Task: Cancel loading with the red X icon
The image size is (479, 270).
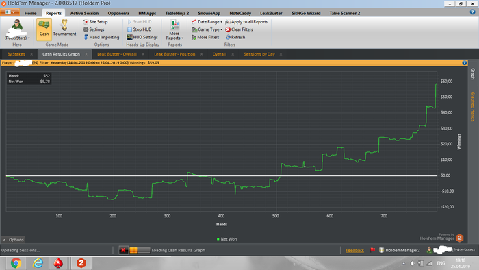Action: click(x=123, y=250)
